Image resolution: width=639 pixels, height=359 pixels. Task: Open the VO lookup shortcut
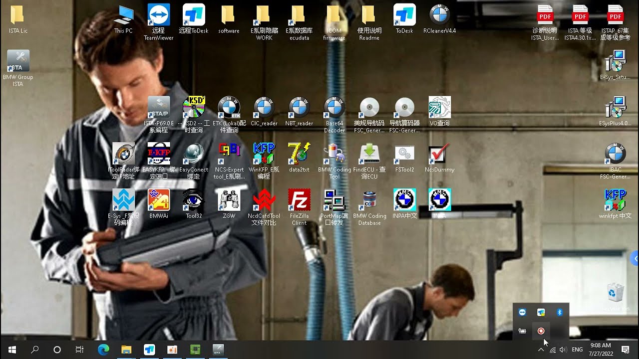[439, 112]
